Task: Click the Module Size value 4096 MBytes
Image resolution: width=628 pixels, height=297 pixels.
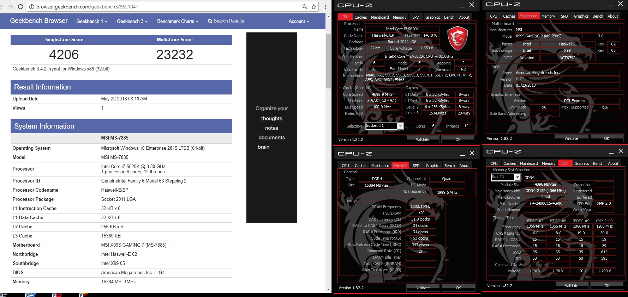Action: [x=545, y=184]
